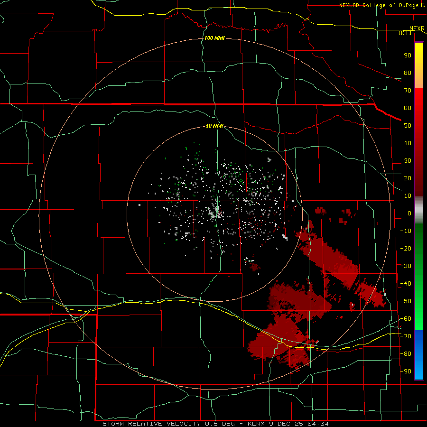Click the "-60" scale label

point(406,319)
